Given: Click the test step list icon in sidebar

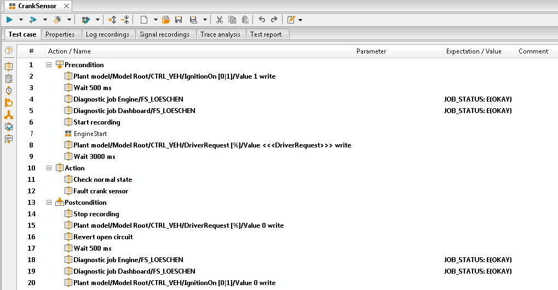Looking at the screenshot, I should pos(9,67).
